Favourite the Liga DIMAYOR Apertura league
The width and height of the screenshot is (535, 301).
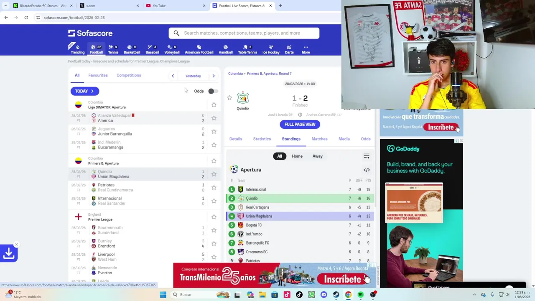click(x=214, y=105)
